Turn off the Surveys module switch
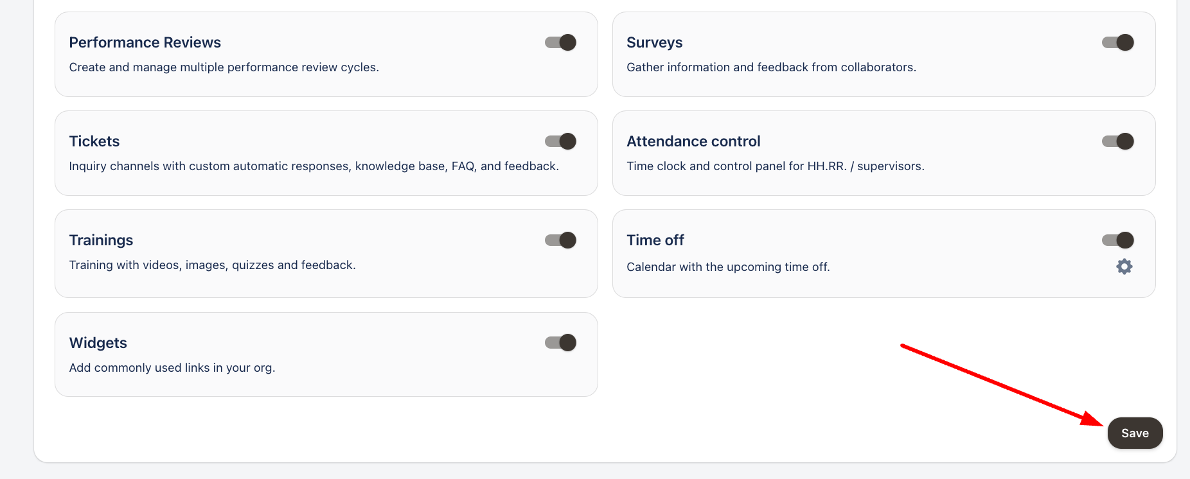The width and height of the screenshot is (1190, 479). 1118,42
